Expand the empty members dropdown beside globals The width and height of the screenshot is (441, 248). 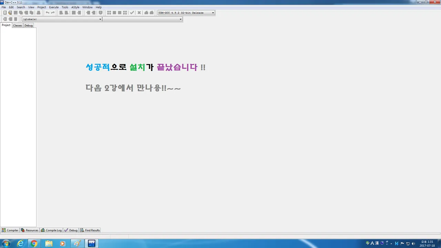[x=142, y=19]
